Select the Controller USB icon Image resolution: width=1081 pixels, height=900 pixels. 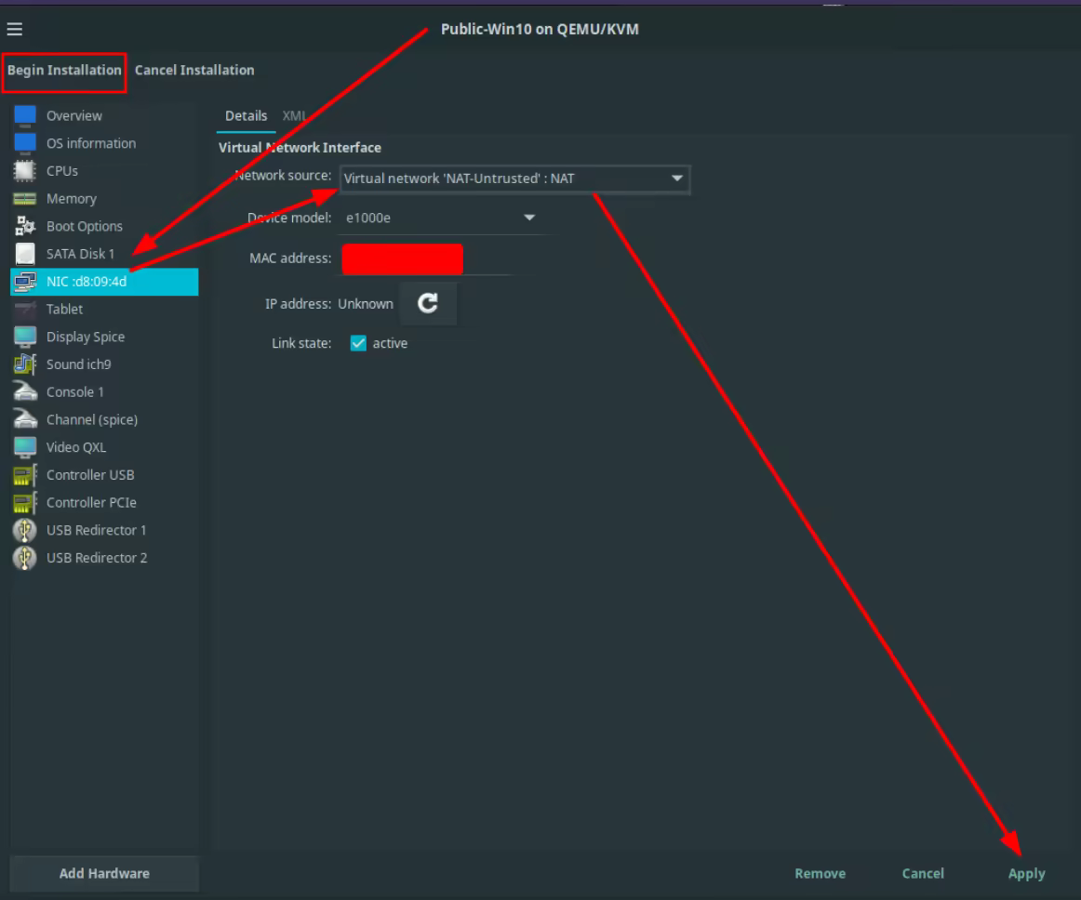(x=25, y=475)
